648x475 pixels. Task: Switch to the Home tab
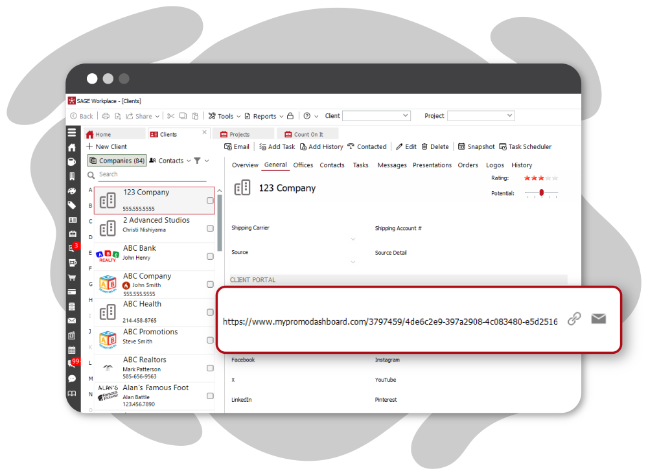[x=115, y=134]
